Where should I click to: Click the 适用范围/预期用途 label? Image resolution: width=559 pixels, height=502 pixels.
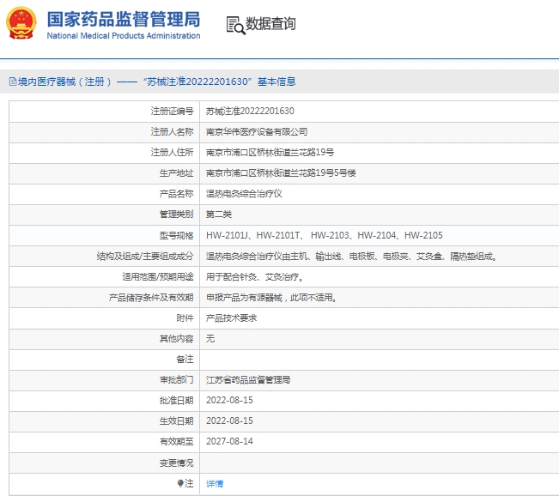[158, 277]
